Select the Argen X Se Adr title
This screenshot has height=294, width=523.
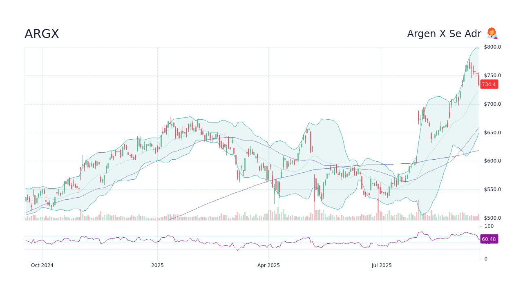[x=444, y=34]
